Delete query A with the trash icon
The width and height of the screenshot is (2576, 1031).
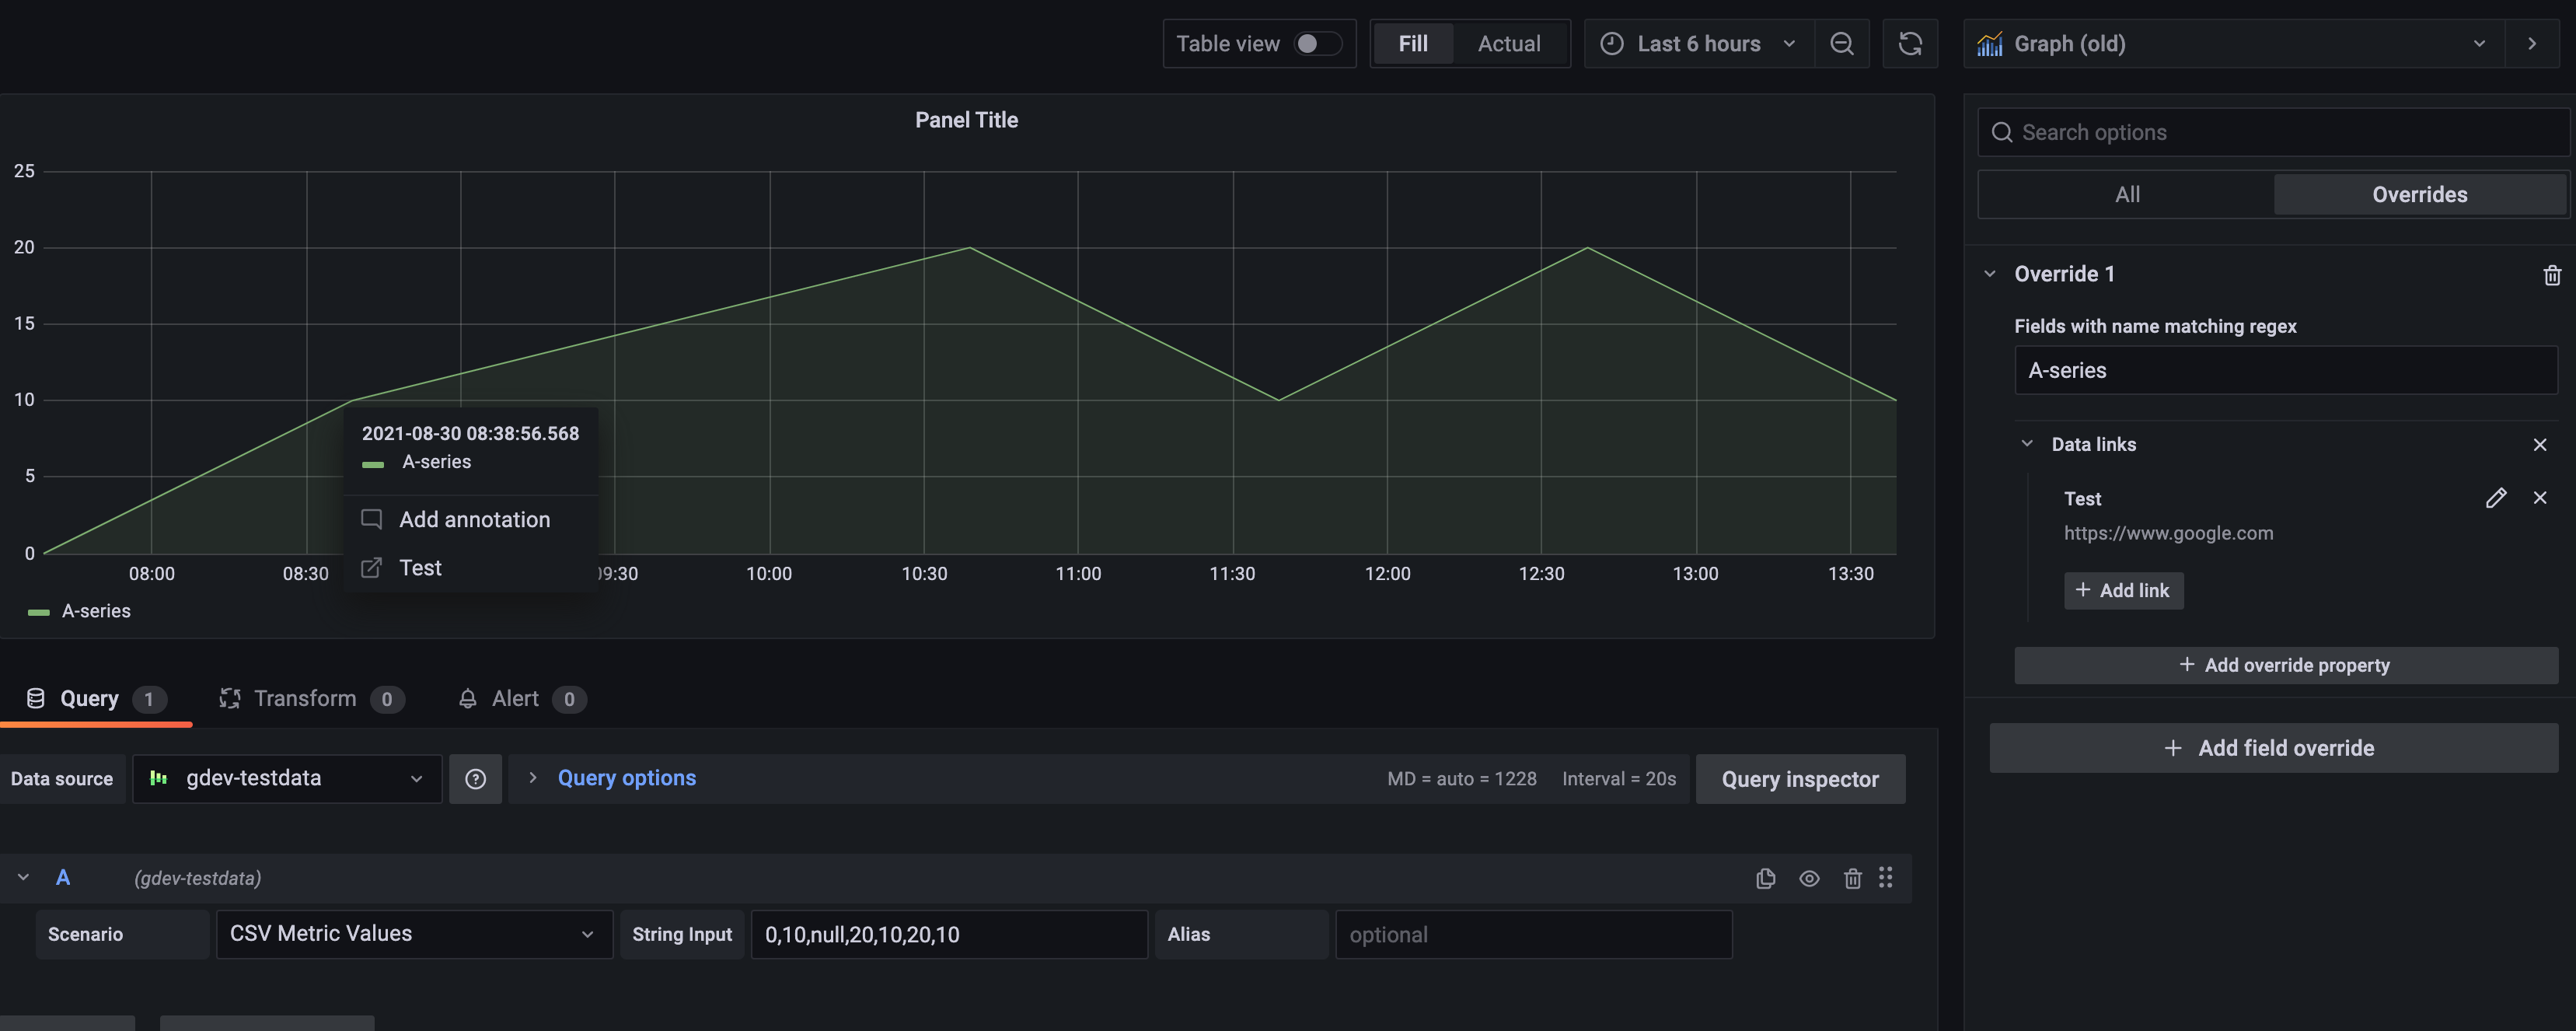pyautogui.click(x=1853, y=878)
